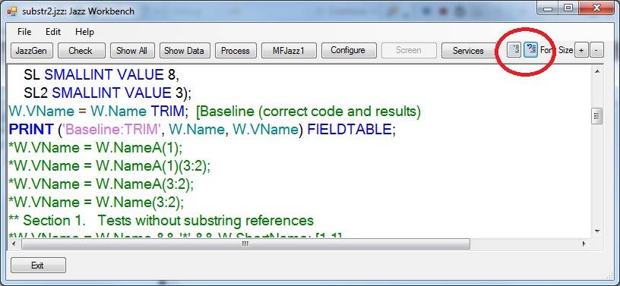Click the vertical scrollbar up arrow
The image size is (620, 286).
597,71
